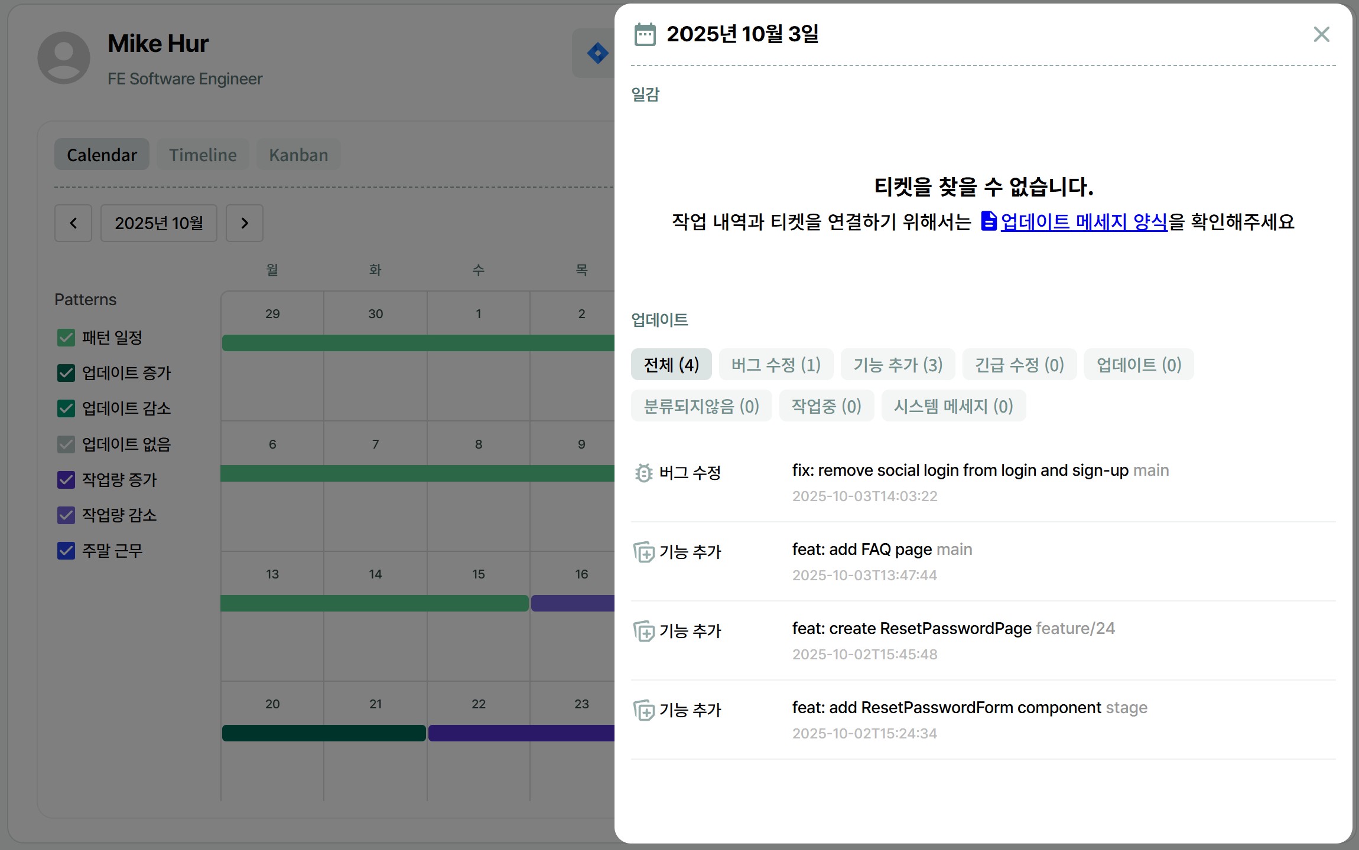
Task: Click the feature icon on ResetPasswordForm row
Action: pos(643,710)
